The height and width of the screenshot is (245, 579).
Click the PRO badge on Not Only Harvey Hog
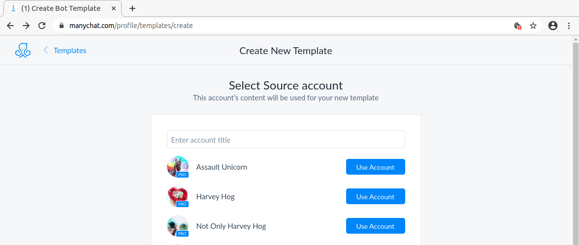tap(182, 234)
